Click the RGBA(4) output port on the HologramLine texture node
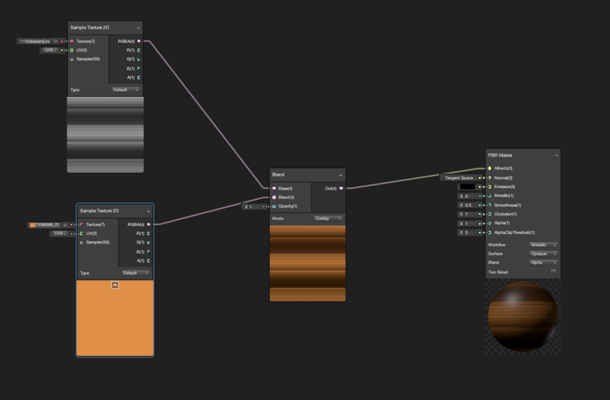This screenshot has height=400, width=610. click(x=139, y=41)
